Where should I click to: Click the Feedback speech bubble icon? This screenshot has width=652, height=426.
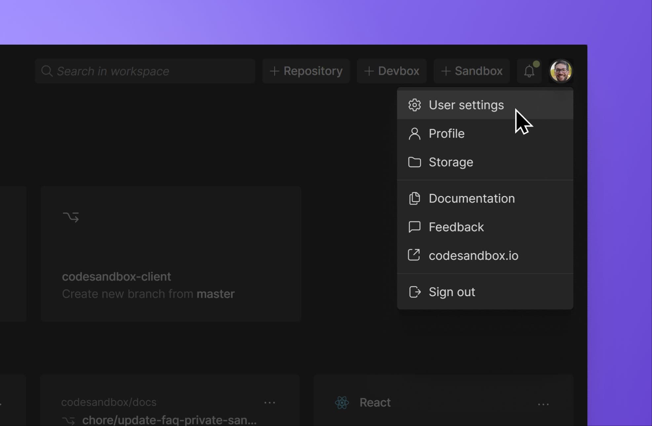coord(414,227)
